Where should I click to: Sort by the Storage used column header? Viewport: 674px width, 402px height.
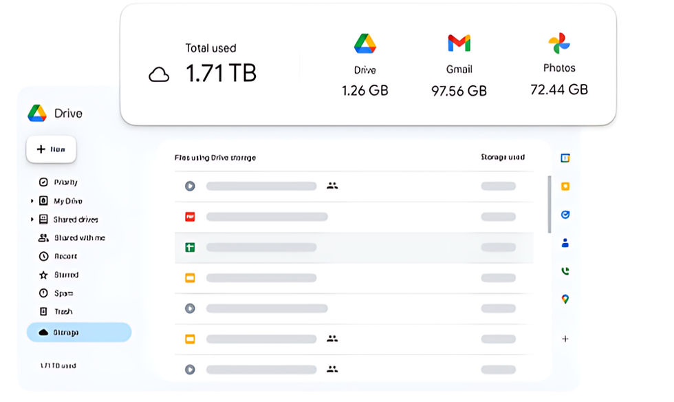tap(502, 158)
